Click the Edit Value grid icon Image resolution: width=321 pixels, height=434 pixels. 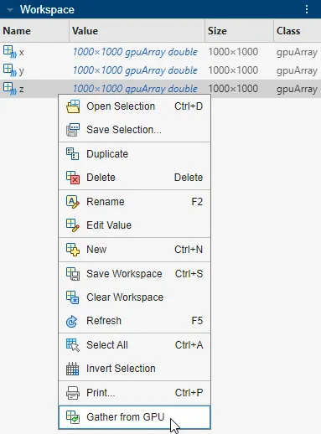(73, 225)
